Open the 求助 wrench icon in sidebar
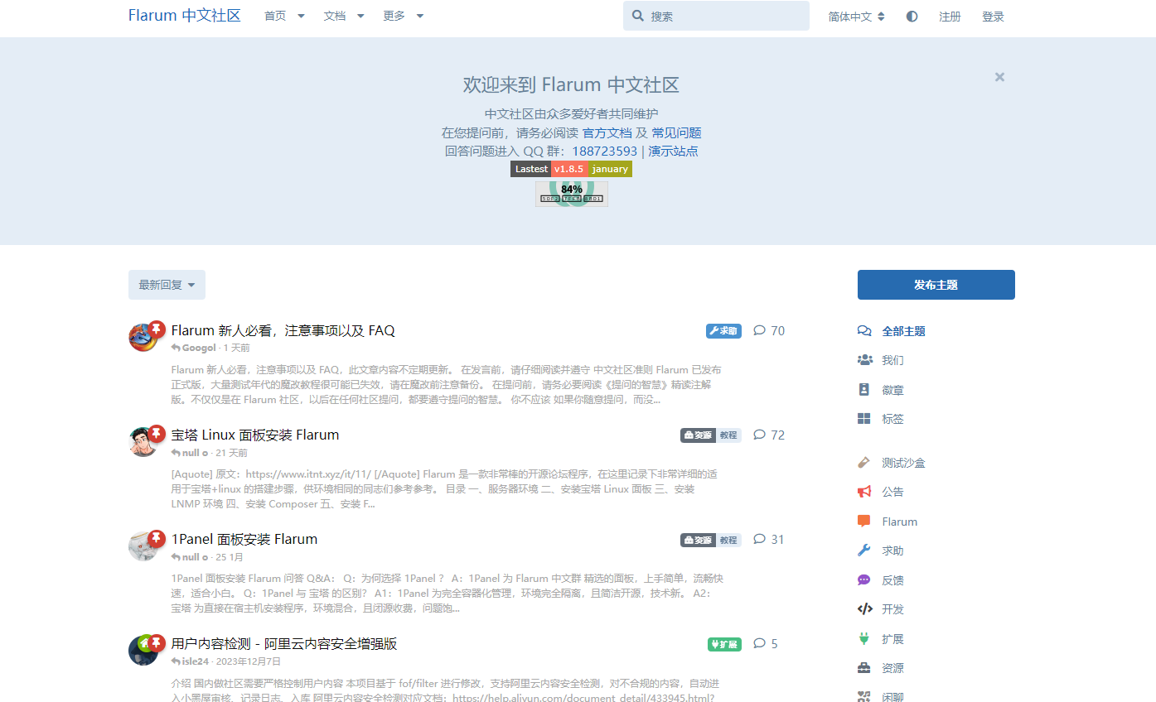Screen dimensions: 1156x702 point(864,551)
